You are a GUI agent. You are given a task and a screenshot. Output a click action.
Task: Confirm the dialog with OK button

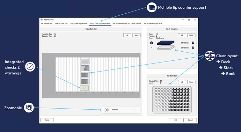pyautogui.click(x=176, y=120)
